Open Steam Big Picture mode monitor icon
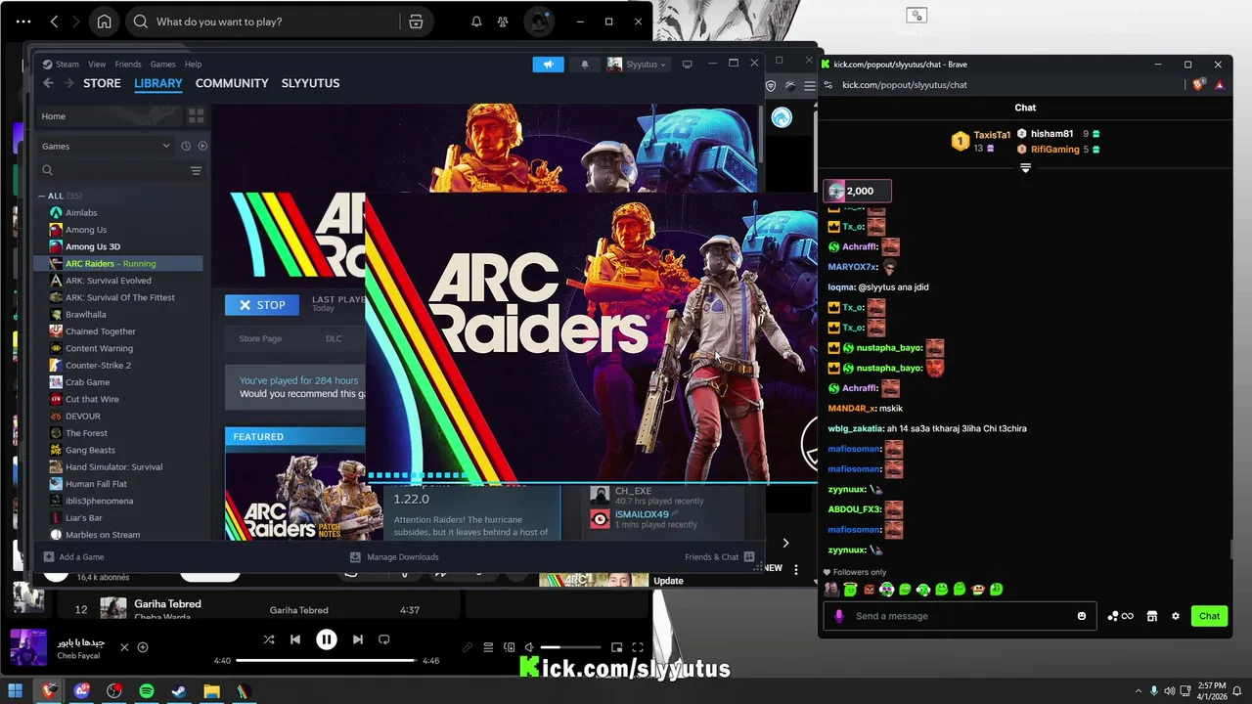This screenshot has height=704, width=1252. click(x=687, y=65)
